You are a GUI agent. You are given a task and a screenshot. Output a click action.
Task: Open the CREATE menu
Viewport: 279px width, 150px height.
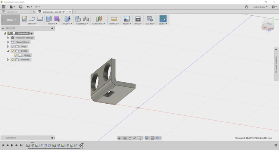pos(52,24)
